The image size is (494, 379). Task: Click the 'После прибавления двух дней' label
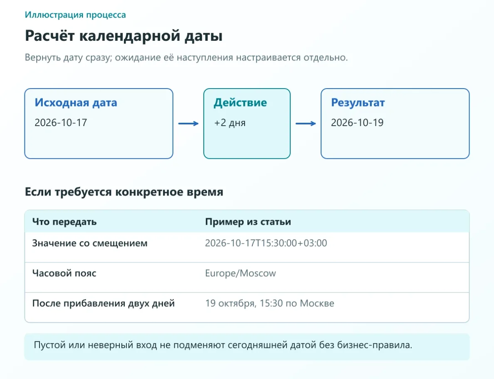[104, 303]
